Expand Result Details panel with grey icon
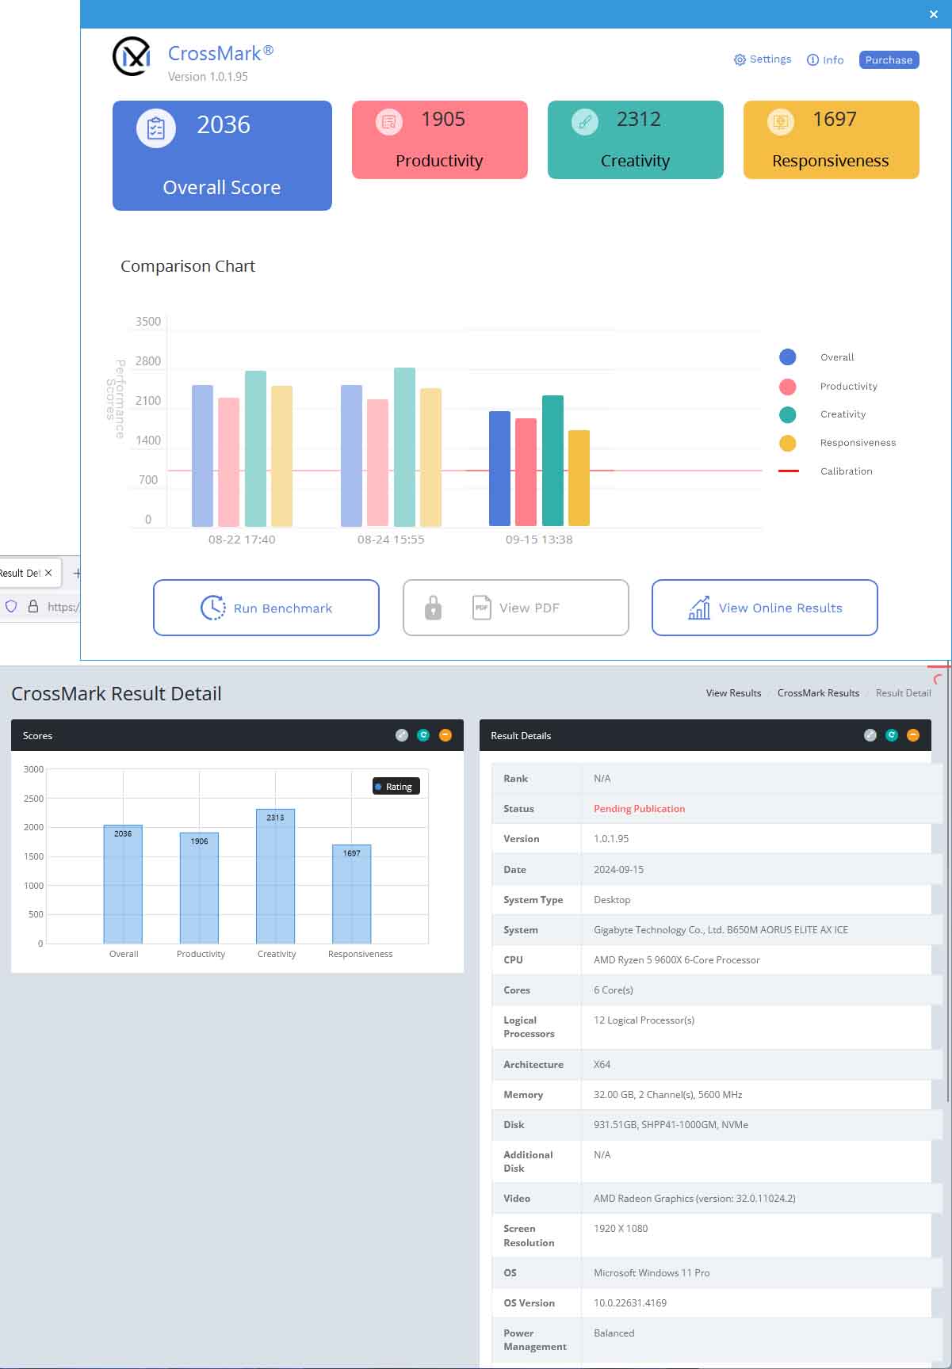952x1369 pixels. [x=870, y=735]
